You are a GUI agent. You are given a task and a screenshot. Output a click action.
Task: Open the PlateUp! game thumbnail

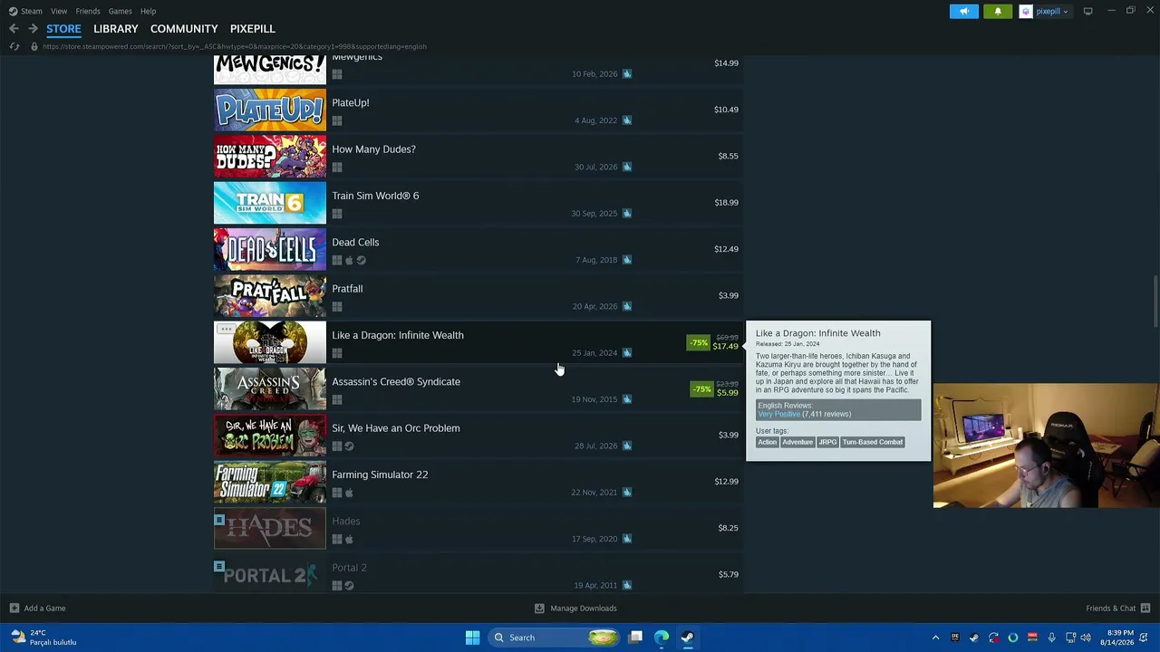pyautogui.click(x=270, y=110)
